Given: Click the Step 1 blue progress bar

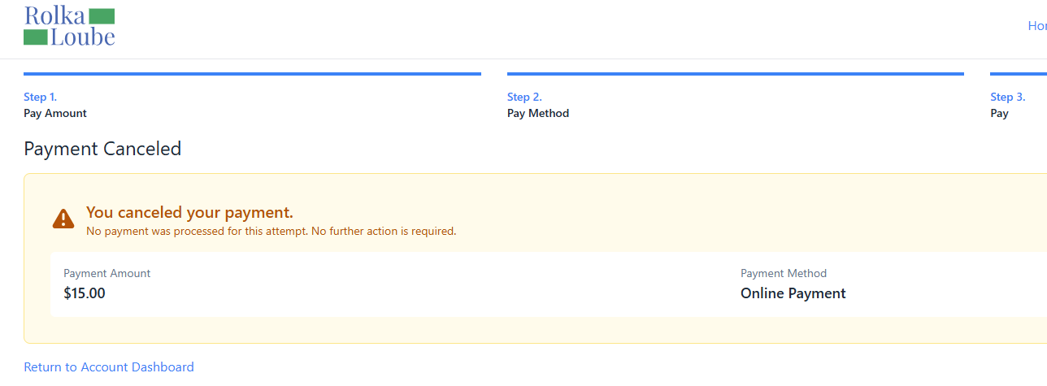Looking at the screenshot, I should [x=252, y=74].
